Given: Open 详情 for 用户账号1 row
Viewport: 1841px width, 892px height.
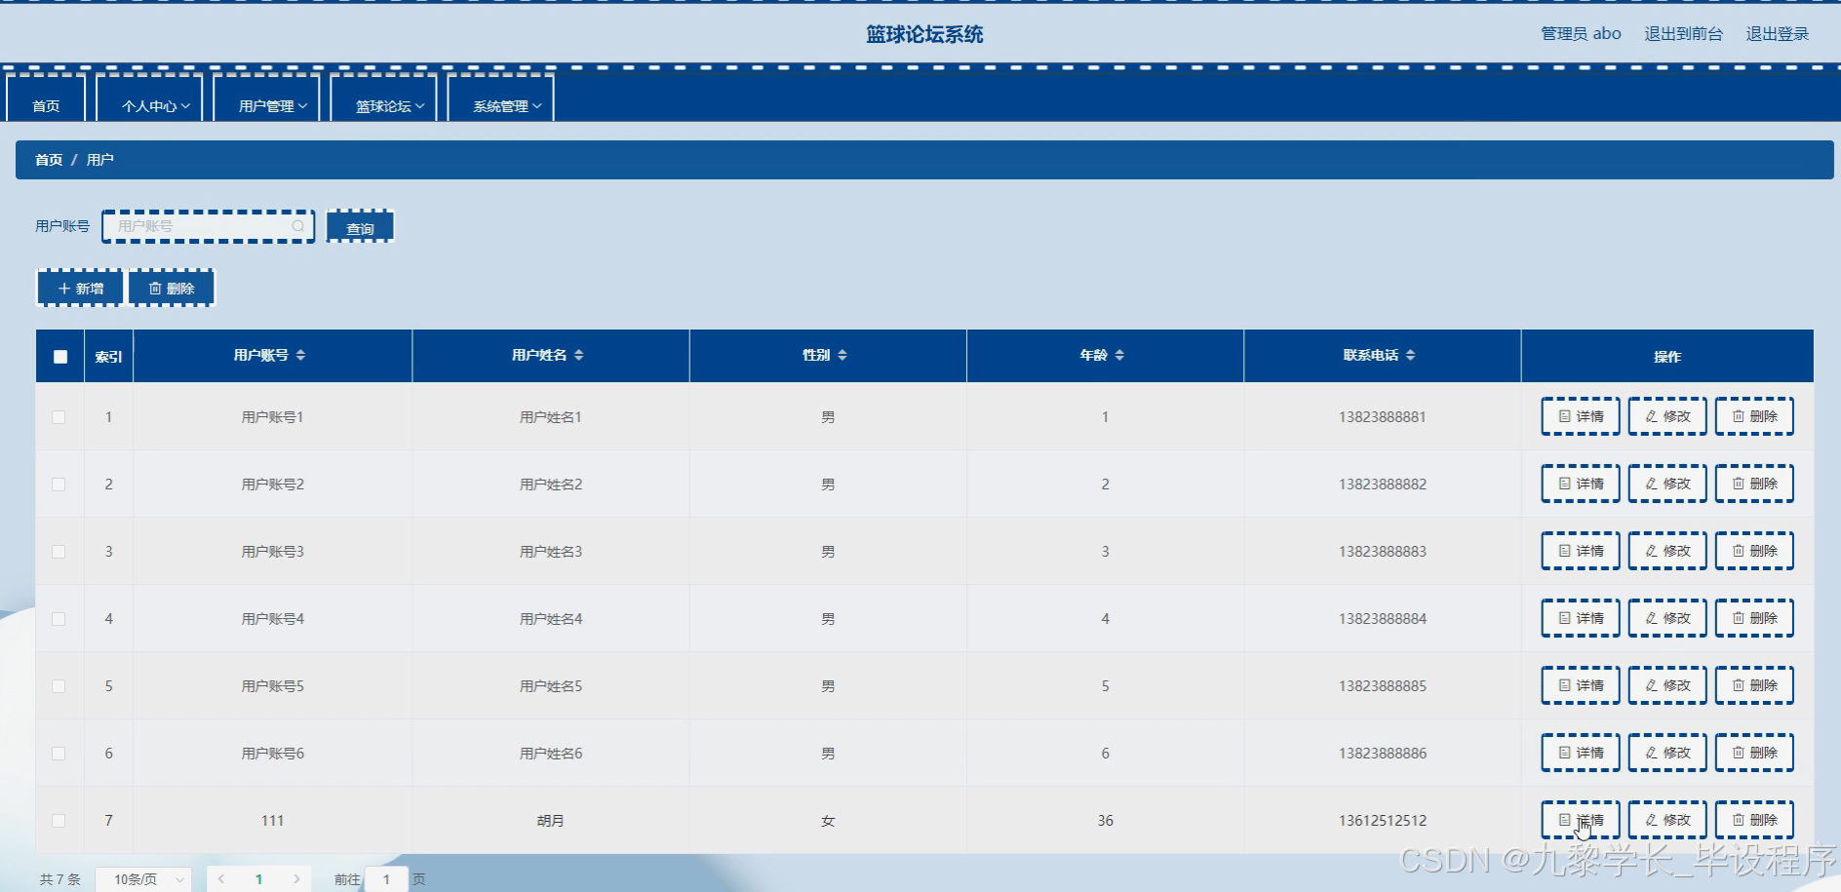Looking at the screenshot, I should click(1581, 416).
